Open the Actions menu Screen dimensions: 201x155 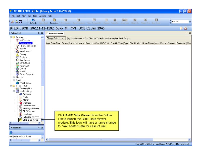(x=42, y=16)
